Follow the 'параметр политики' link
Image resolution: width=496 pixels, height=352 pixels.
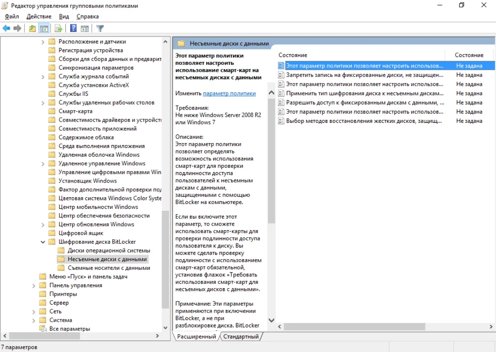pos(229,93)
